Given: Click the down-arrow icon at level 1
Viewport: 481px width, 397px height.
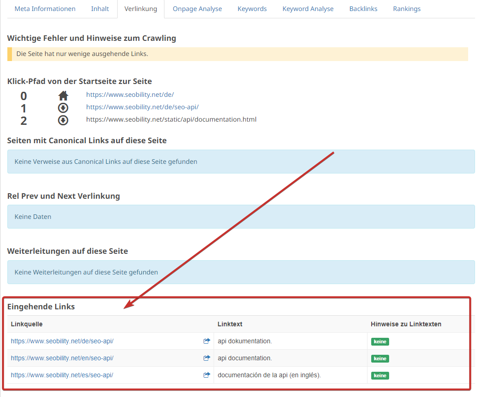Looking at the screenshot, I should coord(63,108).
